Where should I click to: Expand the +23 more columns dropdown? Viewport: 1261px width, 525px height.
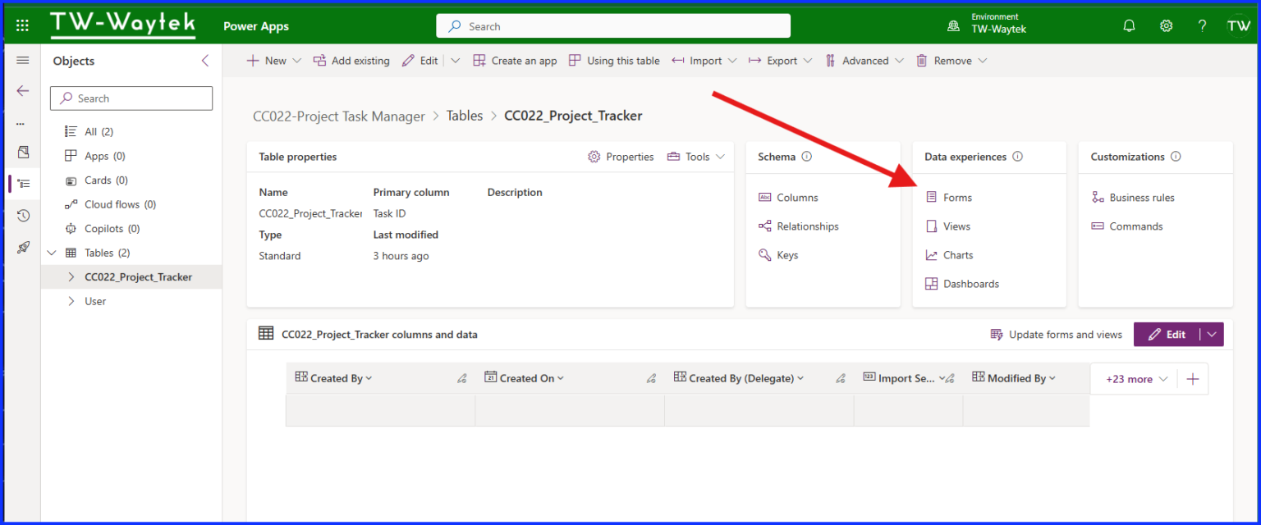tap(1133, 379)
